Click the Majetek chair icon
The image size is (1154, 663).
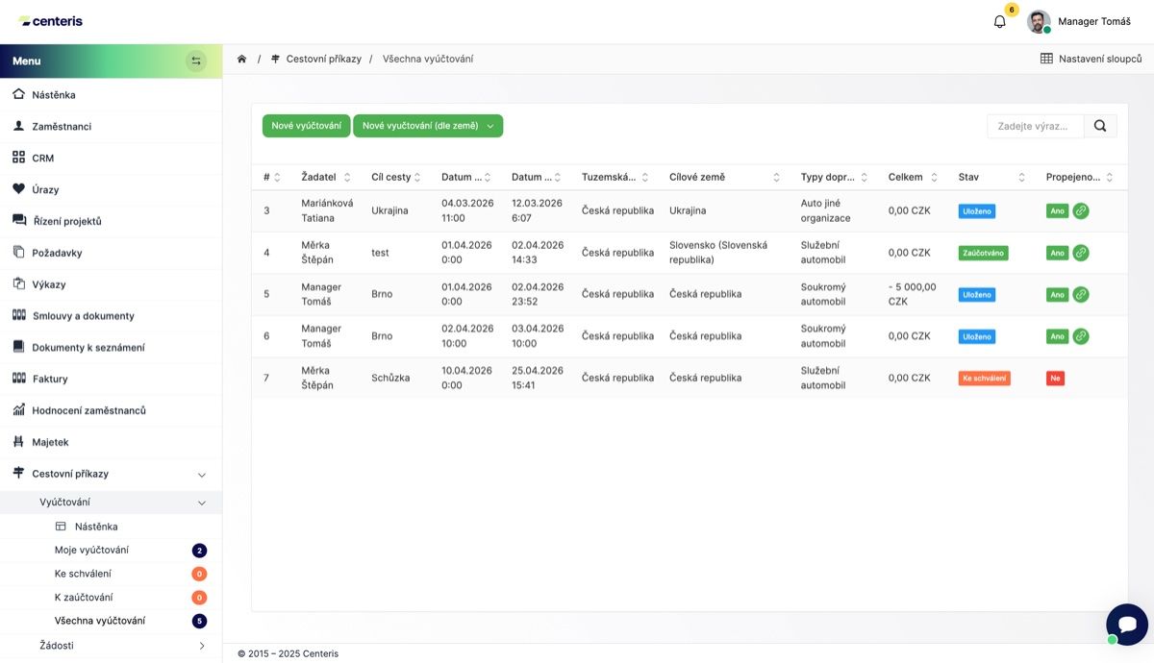18,442
